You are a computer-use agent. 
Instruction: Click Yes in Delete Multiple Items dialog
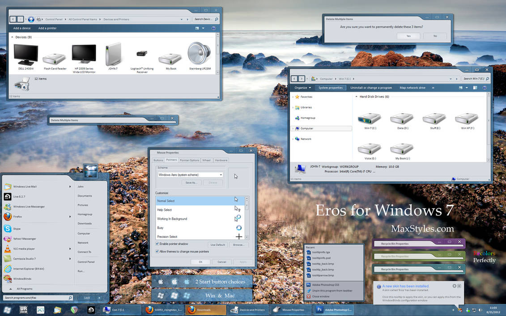408,36
